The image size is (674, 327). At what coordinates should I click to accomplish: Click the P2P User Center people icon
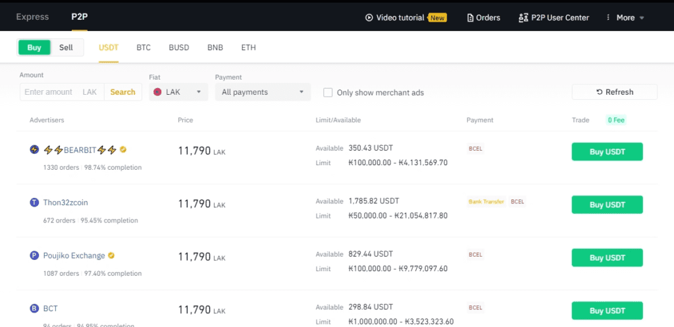tap(523, 18)
